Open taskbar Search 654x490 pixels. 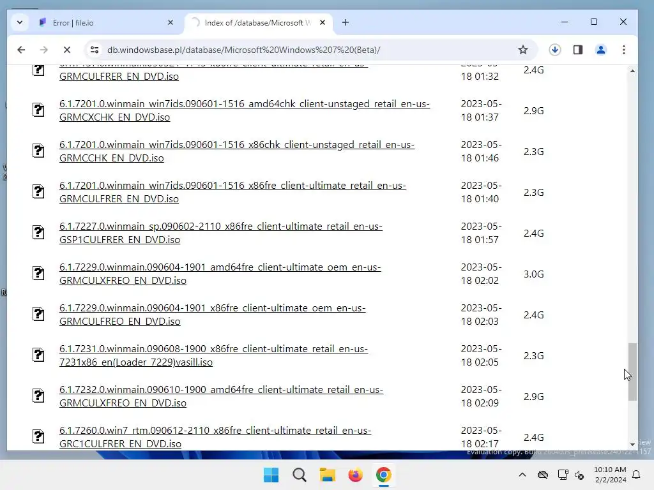299,475
